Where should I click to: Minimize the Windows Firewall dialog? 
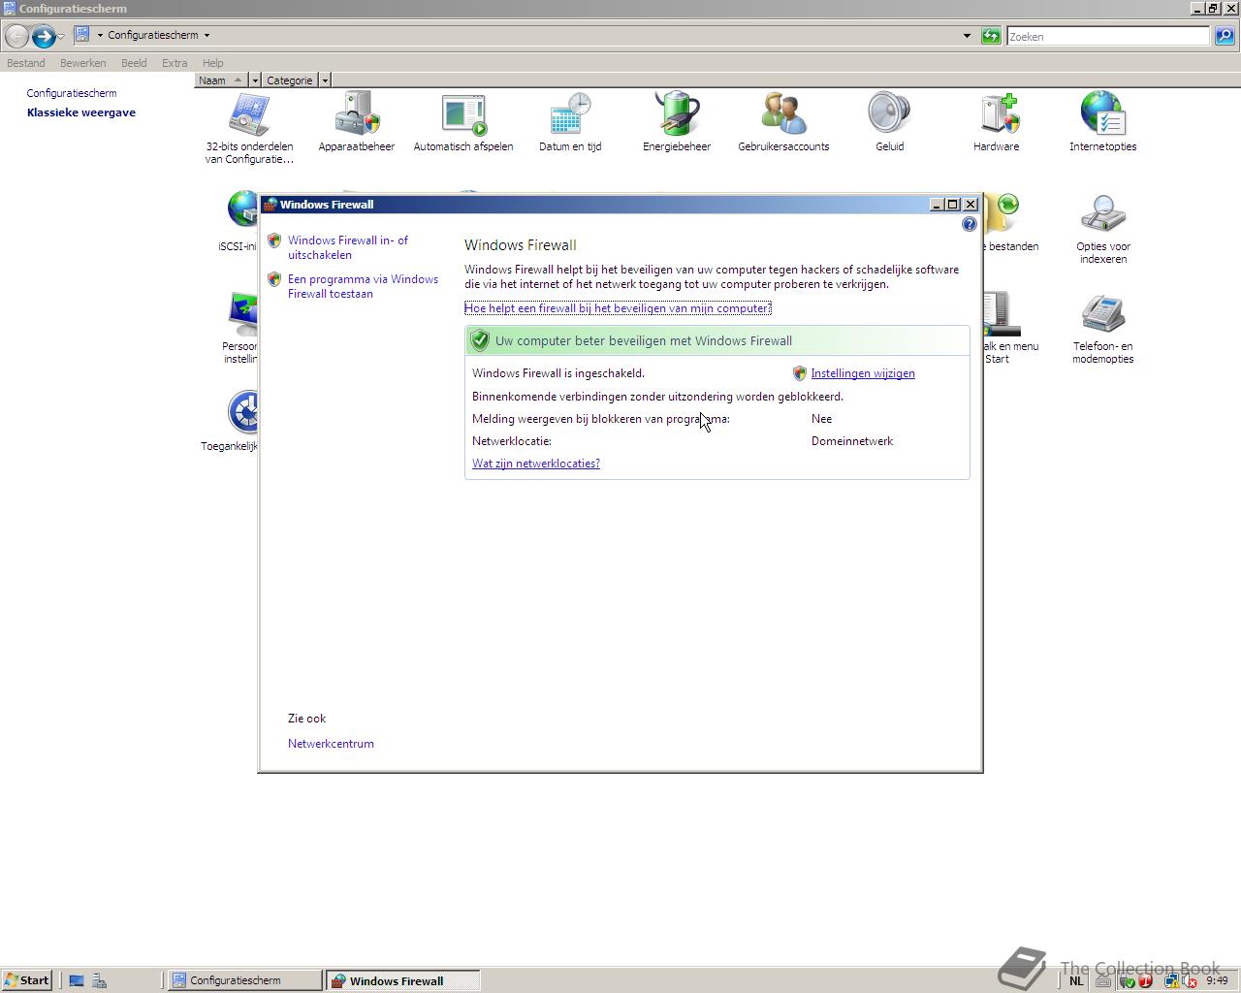click(937, 205)
